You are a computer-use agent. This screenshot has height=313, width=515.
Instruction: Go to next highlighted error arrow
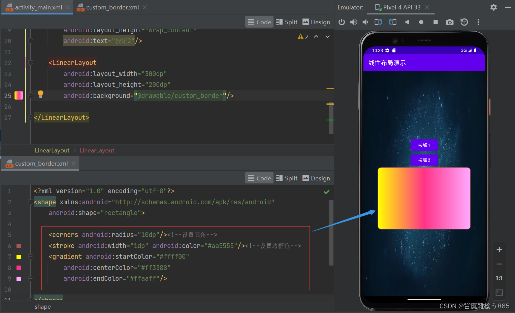327,37
